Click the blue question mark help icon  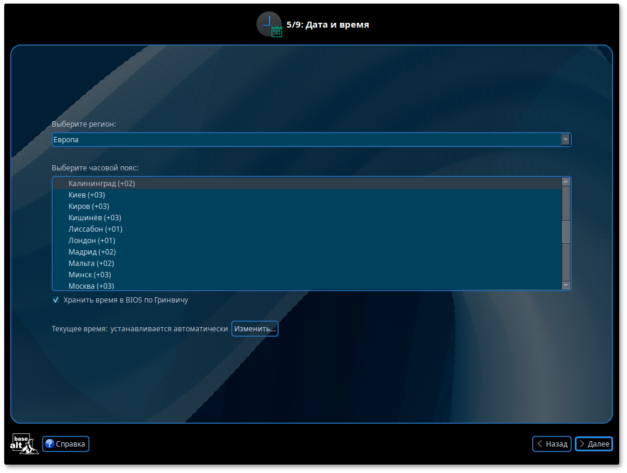tap(50, 444)
